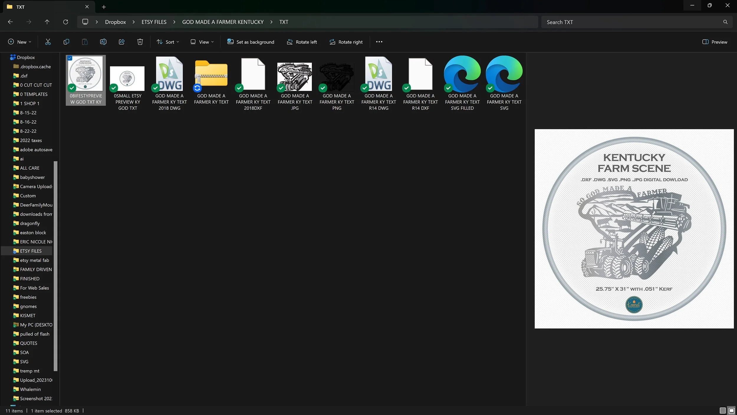This screenshot has width=737, height=415.
Task: Click Rotate right button
Action: click(346, 42)
